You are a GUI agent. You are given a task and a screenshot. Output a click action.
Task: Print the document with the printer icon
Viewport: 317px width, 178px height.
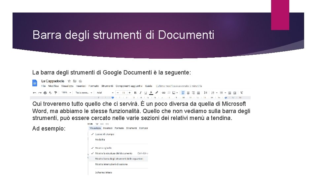(45, 93)
